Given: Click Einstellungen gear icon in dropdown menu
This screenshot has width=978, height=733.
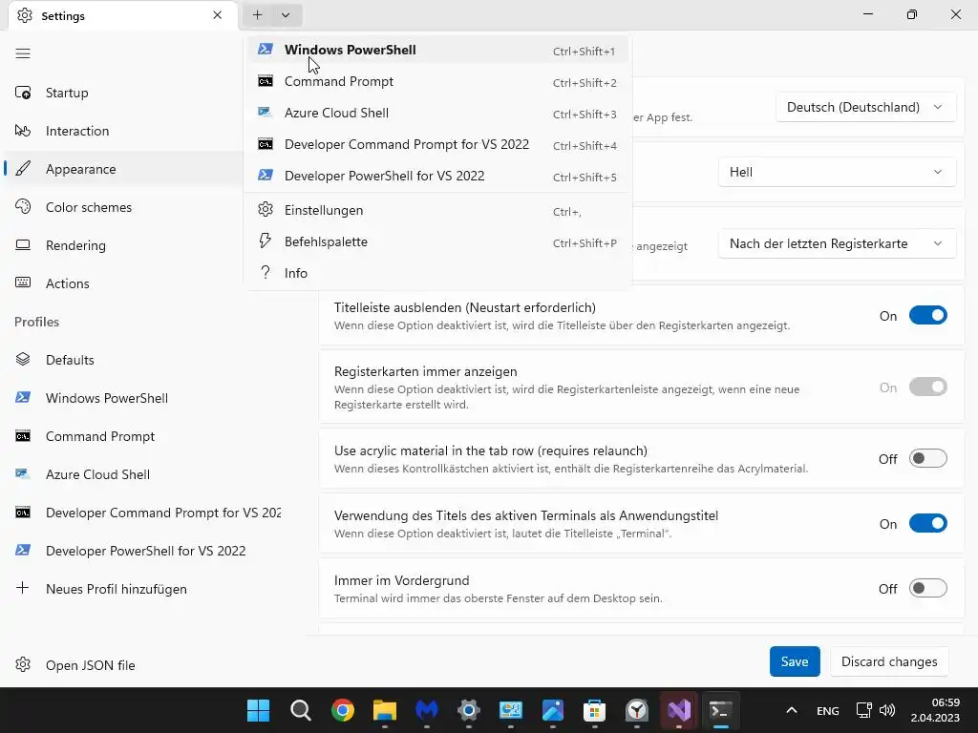Looking at the screenshot, I should pyautogui.click(x=266, y=209).
